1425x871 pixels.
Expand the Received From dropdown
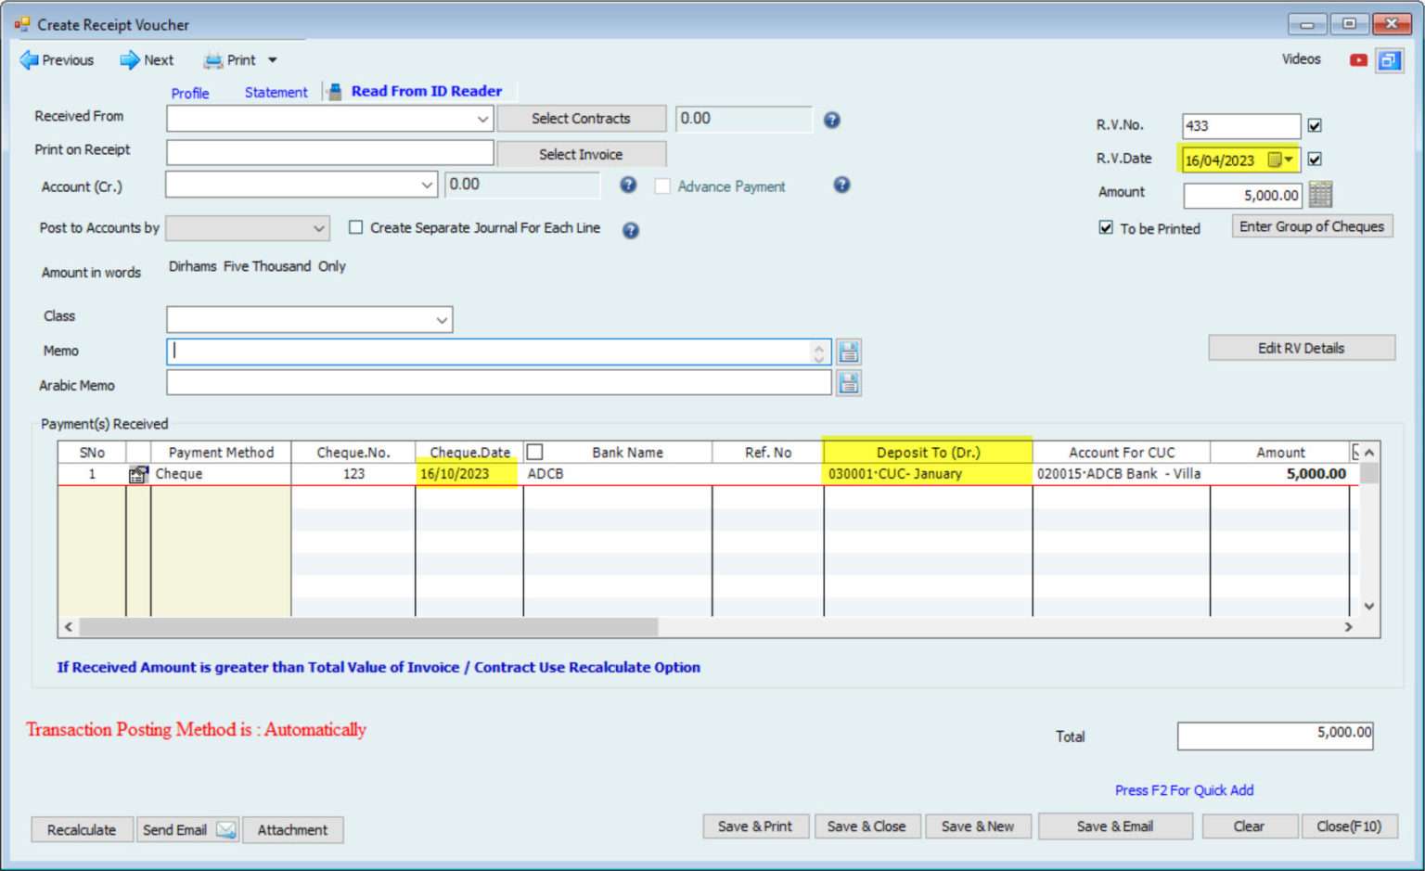[482, 119]
